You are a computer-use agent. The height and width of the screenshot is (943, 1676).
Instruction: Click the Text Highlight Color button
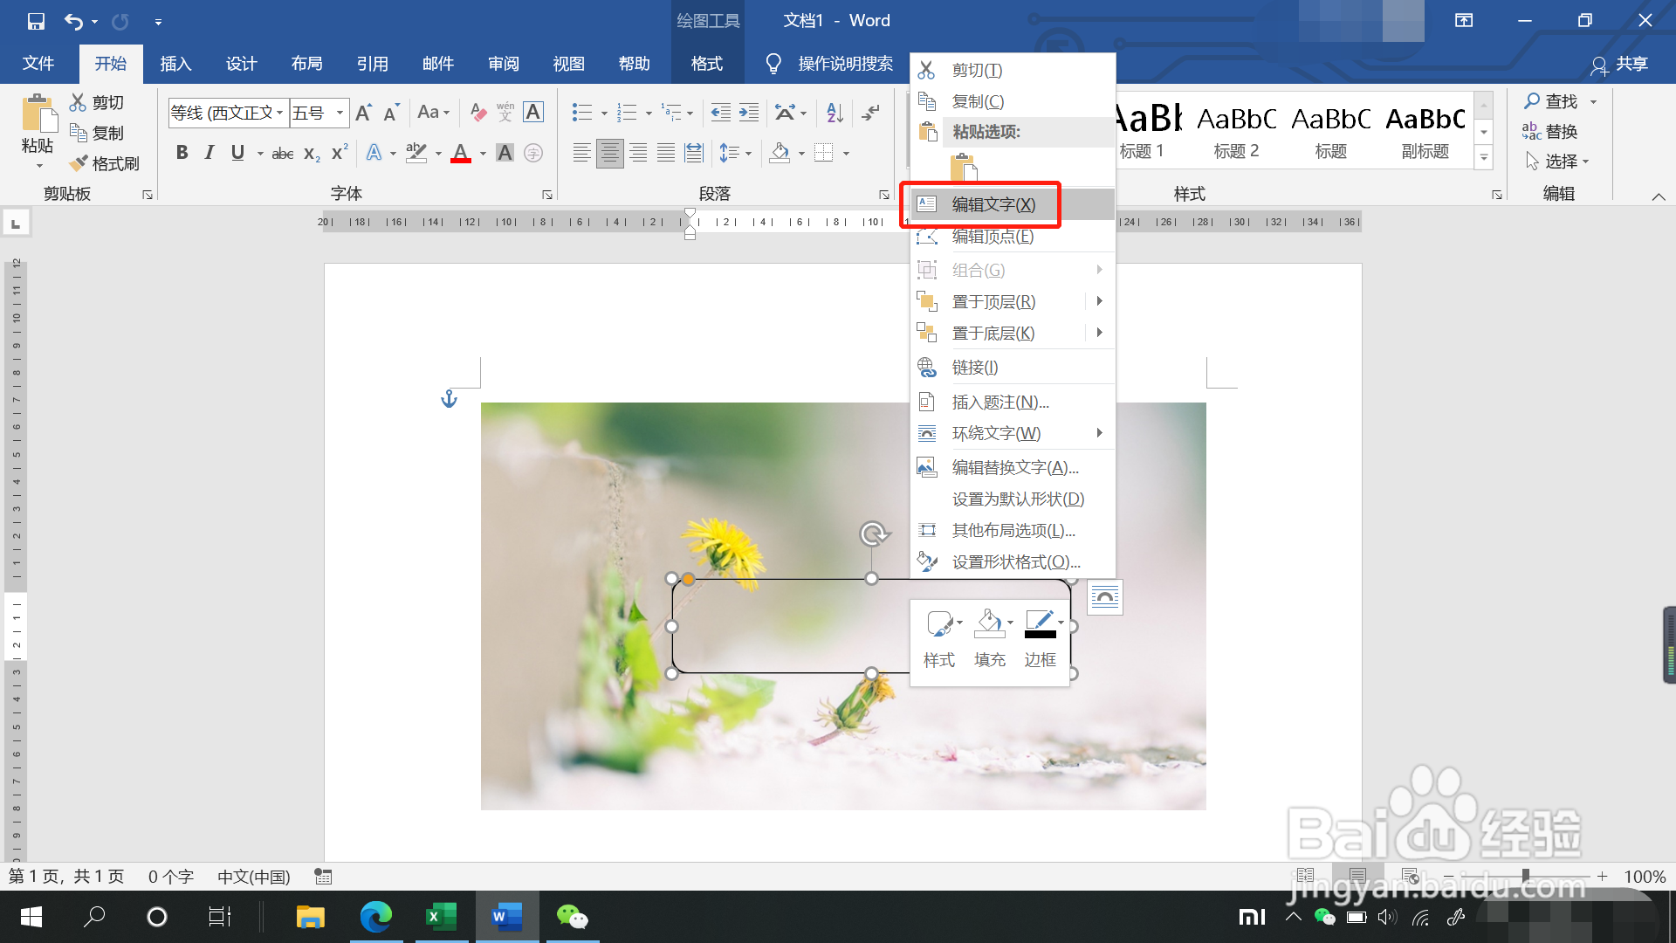coord(417,154)
